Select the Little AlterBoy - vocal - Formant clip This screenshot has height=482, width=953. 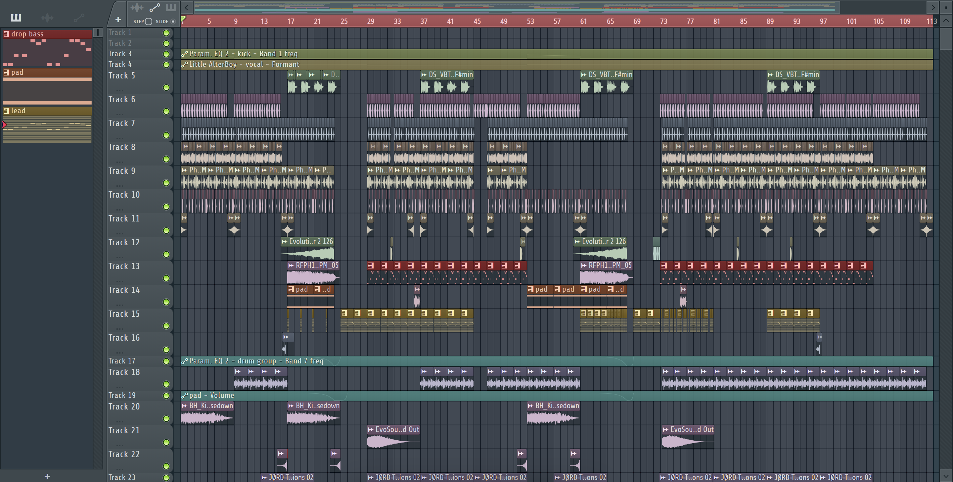pyautogui.click(x=557, y=65)
